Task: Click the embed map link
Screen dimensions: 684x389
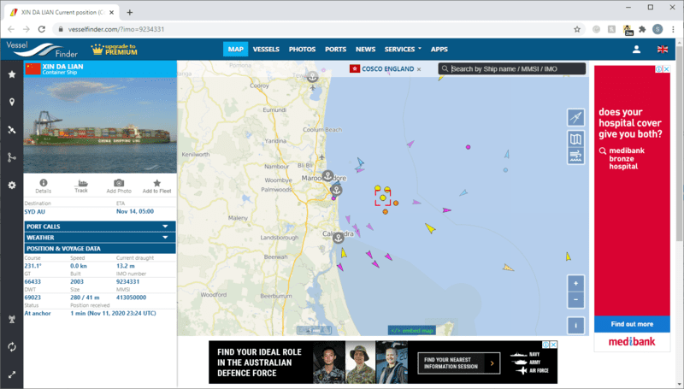Action: coord(412,331)
